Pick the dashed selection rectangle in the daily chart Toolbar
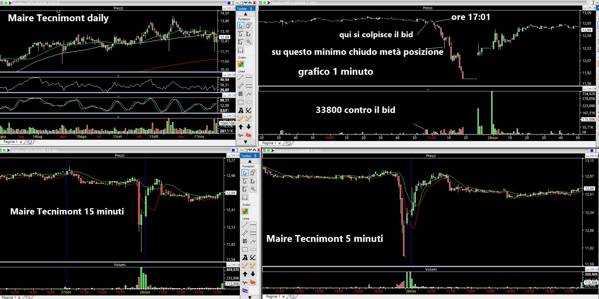599x299 pixels. tap(241, 50)
